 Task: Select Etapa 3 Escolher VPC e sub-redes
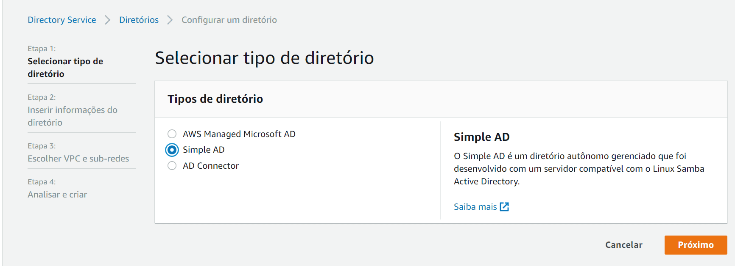pyautogui.click(x=78, y=158)
